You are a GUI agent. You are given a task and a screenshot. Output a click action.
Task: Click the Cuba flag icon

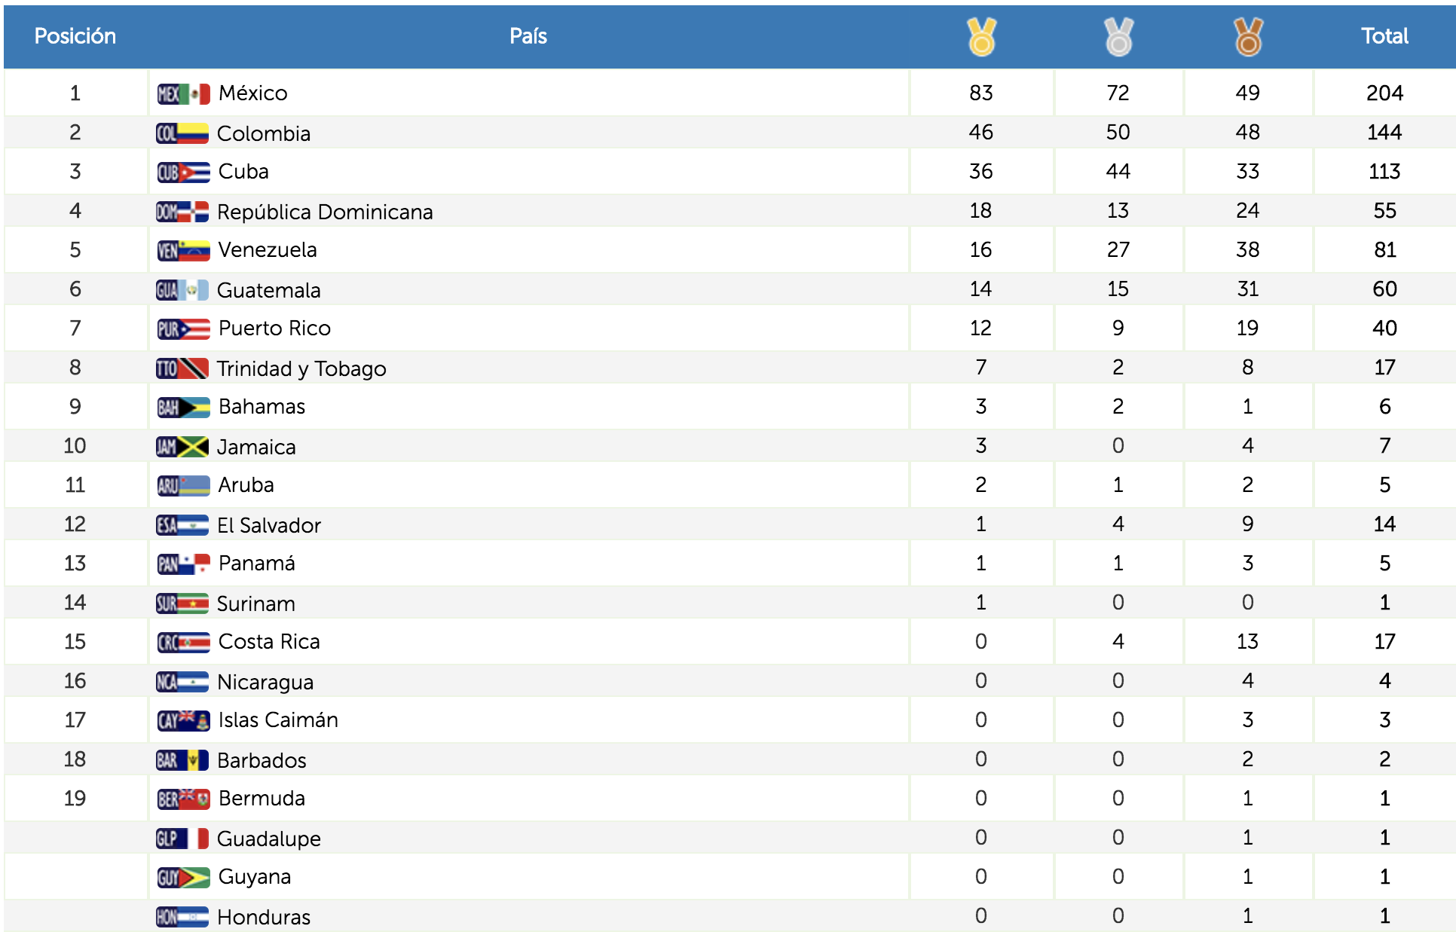pos(183,172)
